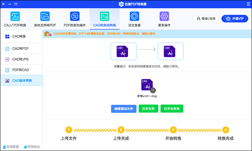Open the 论文查重 search icon

tap(134, 16)
